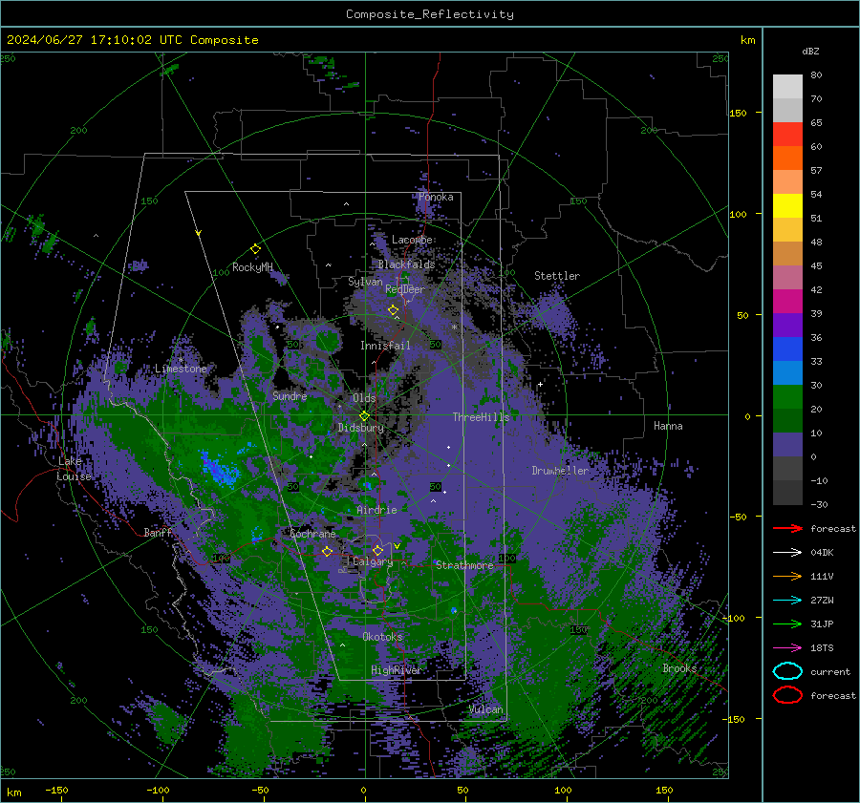The width and height of the screenshot is (860, 803).
Task: Click the cyan current ellipse legend icon
Action: click(787, 671)
